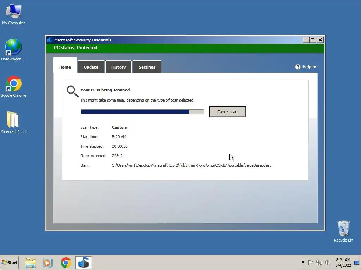Open Action Center flag tray icon

tap(310, 262)
